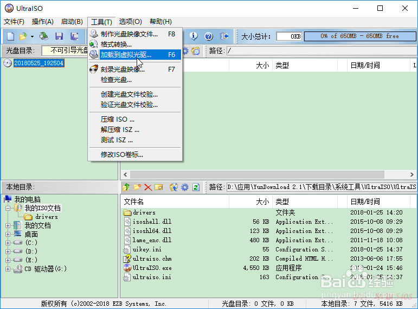Click the local pane New Folder icon
The width and height of the screenshot is (418, 309).
click(137, 187)
